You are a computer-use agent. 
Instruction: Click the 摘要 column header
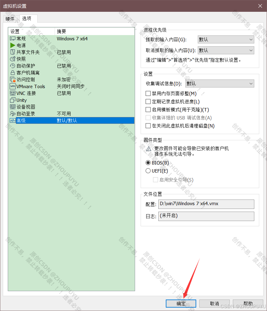pos(95,31)
